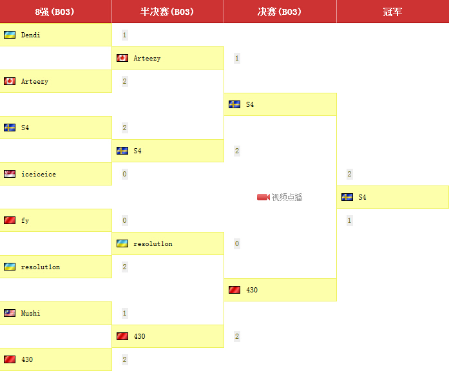Click resolut1on's Ukraine flag in the semifinal column
Image resolution: width=449 pixels, height=371 pixels.
122,243
